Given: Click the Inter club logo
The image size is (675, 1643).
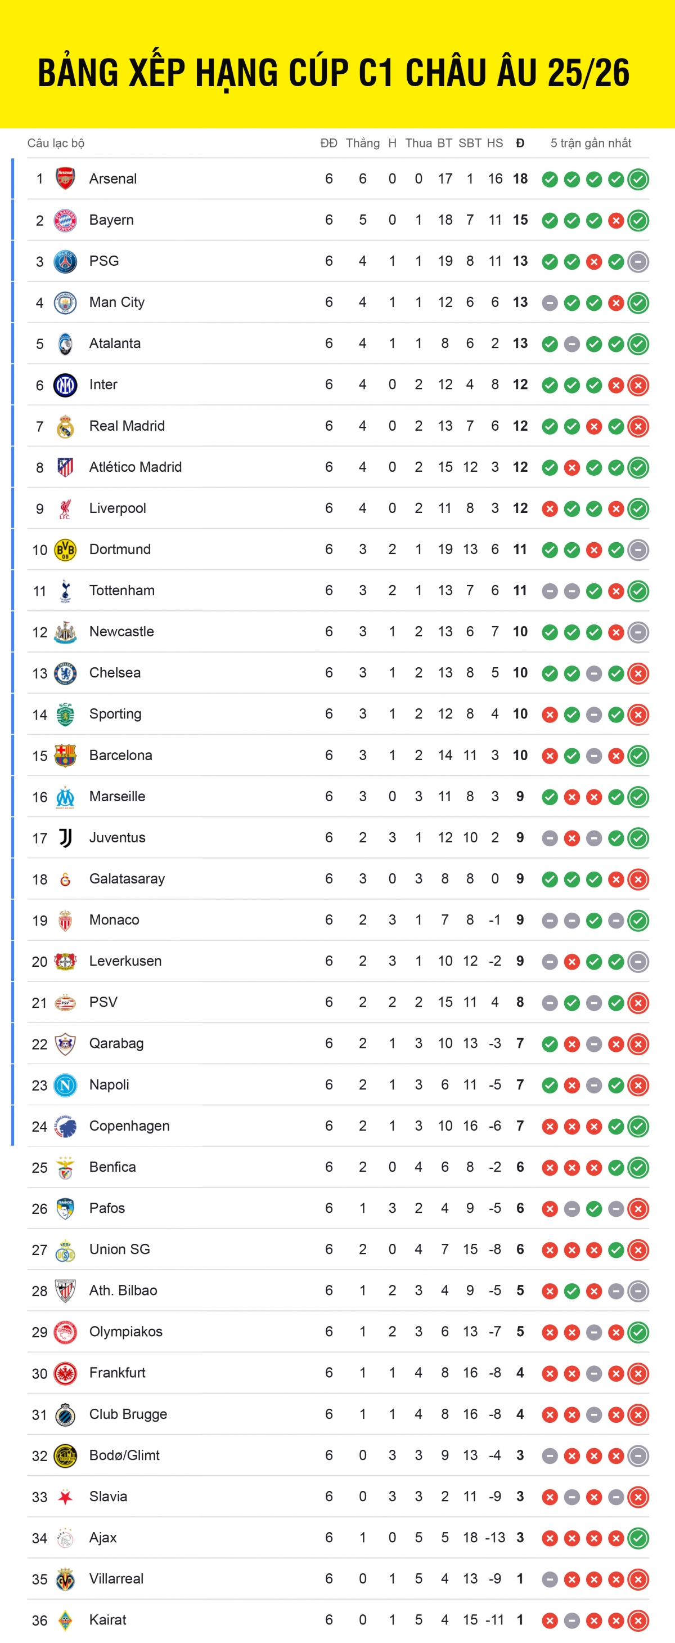Looking at the screenshot, I should click(65, 385).
